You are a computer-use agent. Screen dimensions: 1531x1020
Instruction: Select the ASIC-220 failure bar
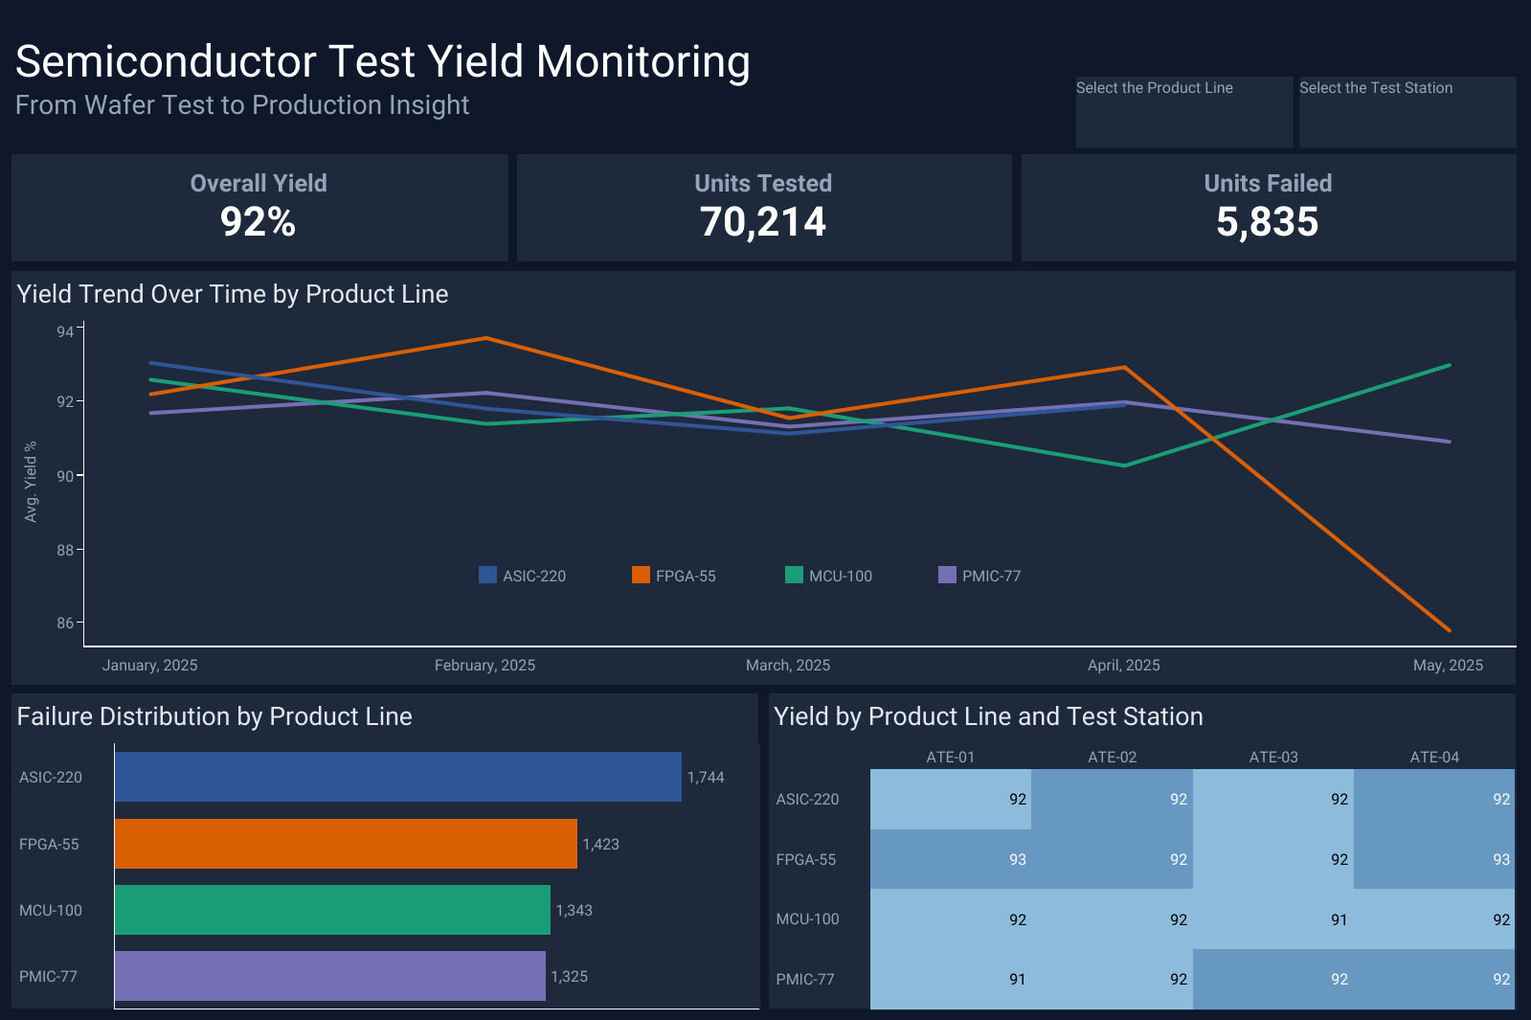pyautogui.click(x=397, y=777)
